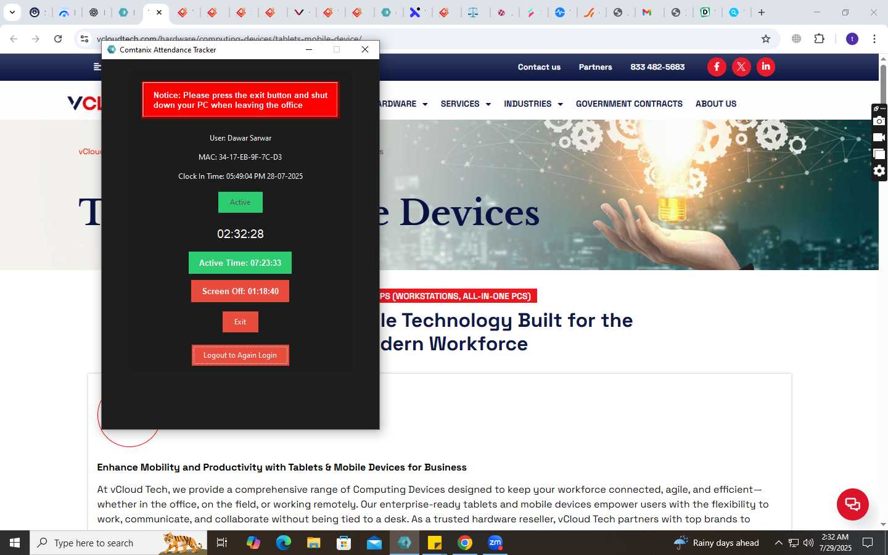The image size is (888, 555).
Task: View site information icon in address bar
Action: (x=84, y=39)
